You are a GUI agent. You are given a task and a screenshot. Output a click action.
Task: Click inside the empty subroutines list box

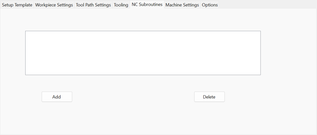click(x=143, y=53)
